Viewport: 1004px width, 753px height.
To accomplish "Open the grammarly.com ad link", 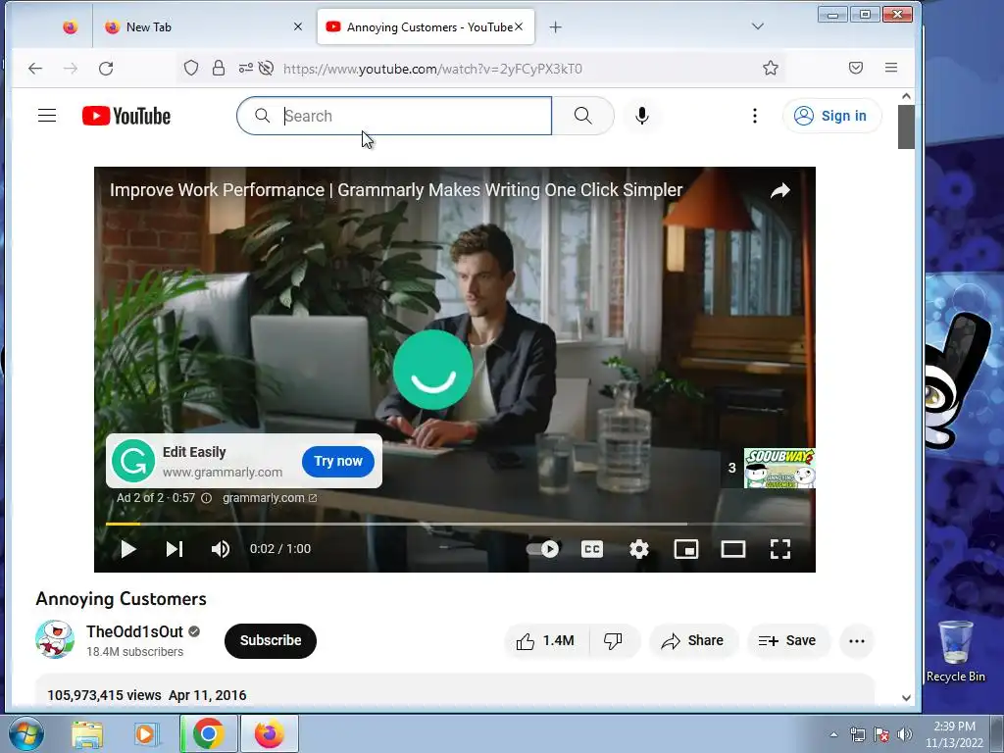I will 270,497.
